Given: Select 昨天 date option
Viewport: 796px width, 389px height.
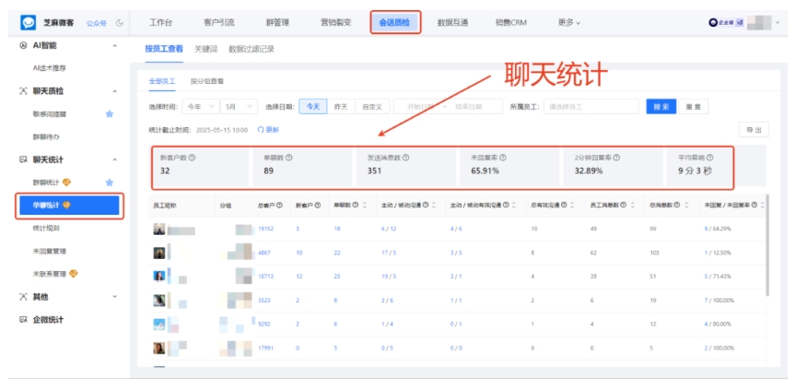Looking at the screenshot, I should (341, 107).
